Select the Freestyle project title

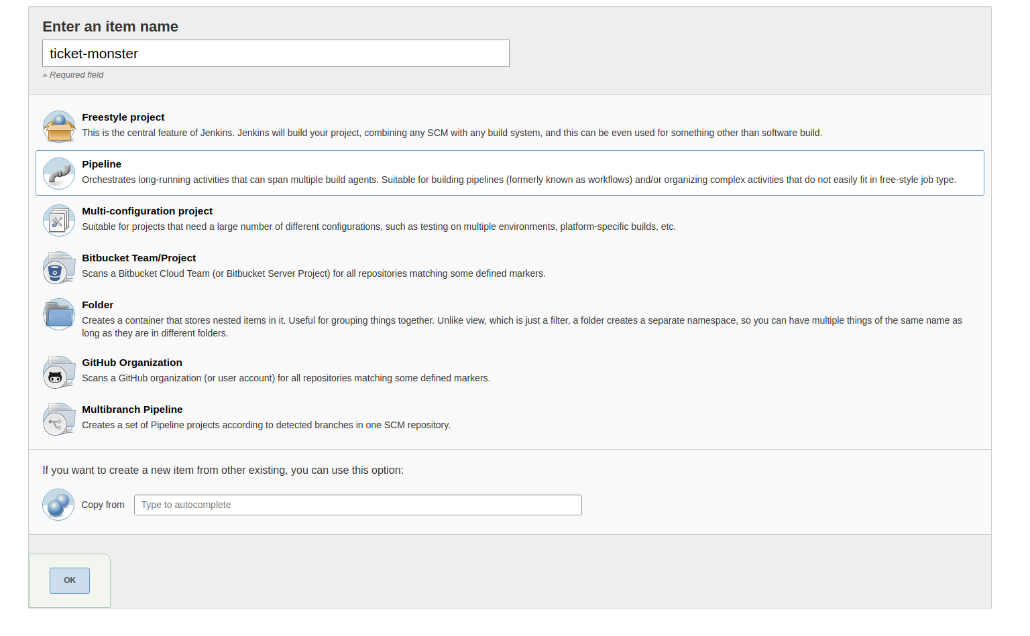pyautogui.click(x=123, y=117)
